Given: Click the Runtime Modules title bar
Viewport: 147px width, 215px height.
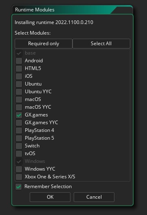Looking at the screenshot, I should tap(72, 10).
